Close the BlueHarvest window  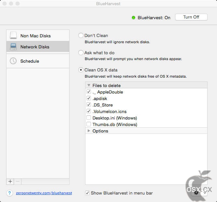[x=5, y=4]
